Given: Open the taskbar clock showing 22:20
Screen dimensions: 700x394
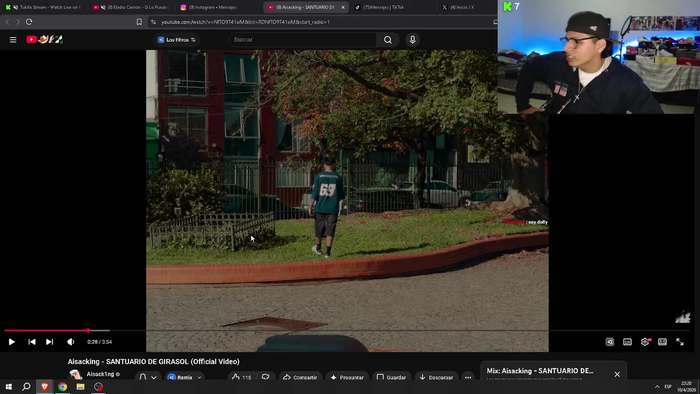Looking at the screenshot, I should (x=686, y=387).
